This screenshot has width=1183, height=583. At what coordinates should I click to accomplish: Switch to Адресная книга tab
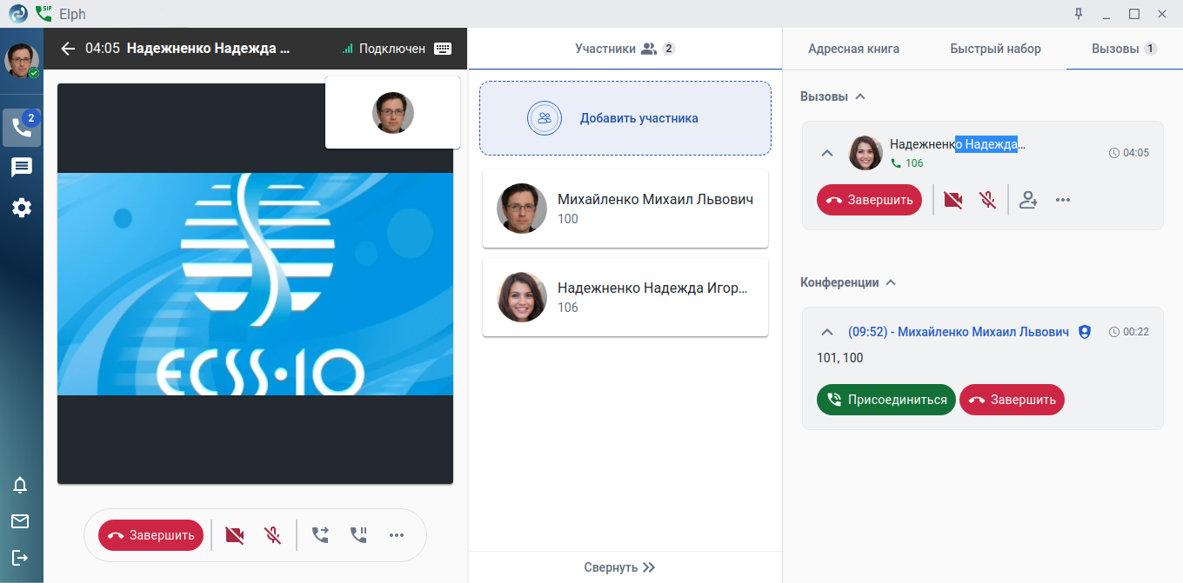(x=853, y=49)
